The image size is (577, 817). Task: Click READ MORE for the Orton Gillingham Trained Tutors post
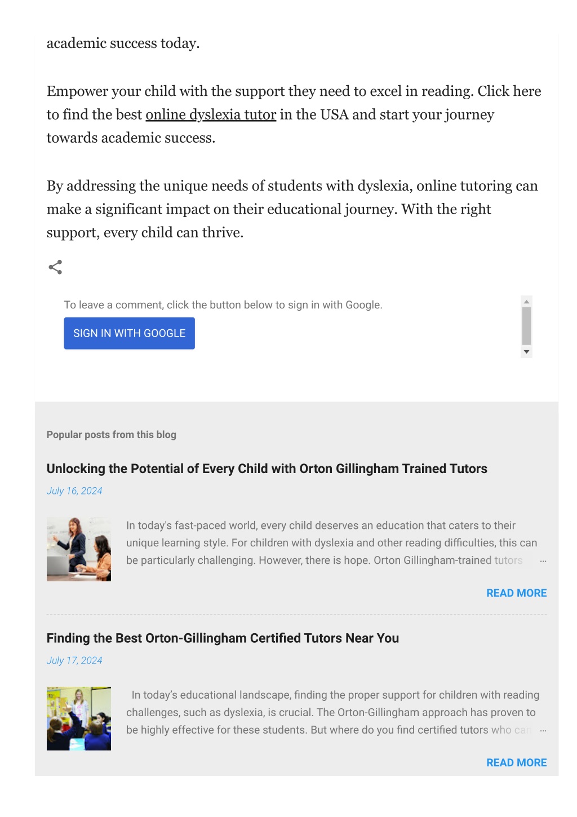pyautogui.click(x=517, y=593)
